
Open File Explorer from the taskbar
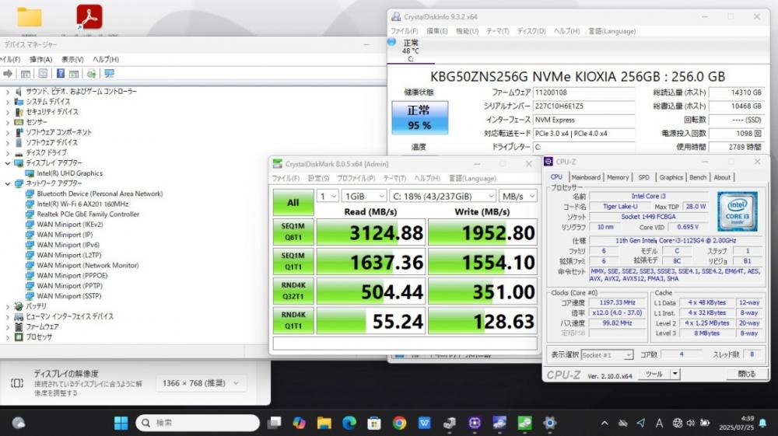324,423
